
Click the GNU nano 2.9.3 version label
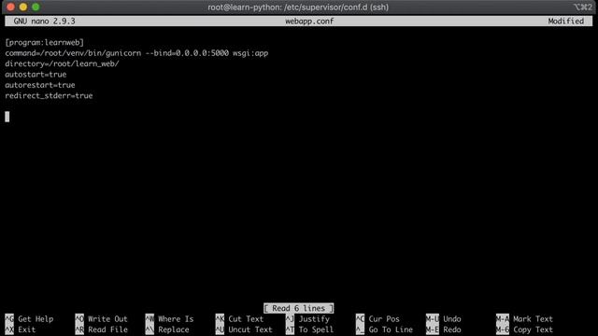pos(44,21)
